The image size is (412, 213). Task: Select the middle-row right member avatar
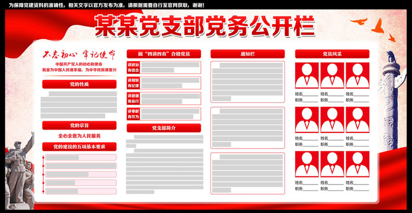click(x=357, y=120)
